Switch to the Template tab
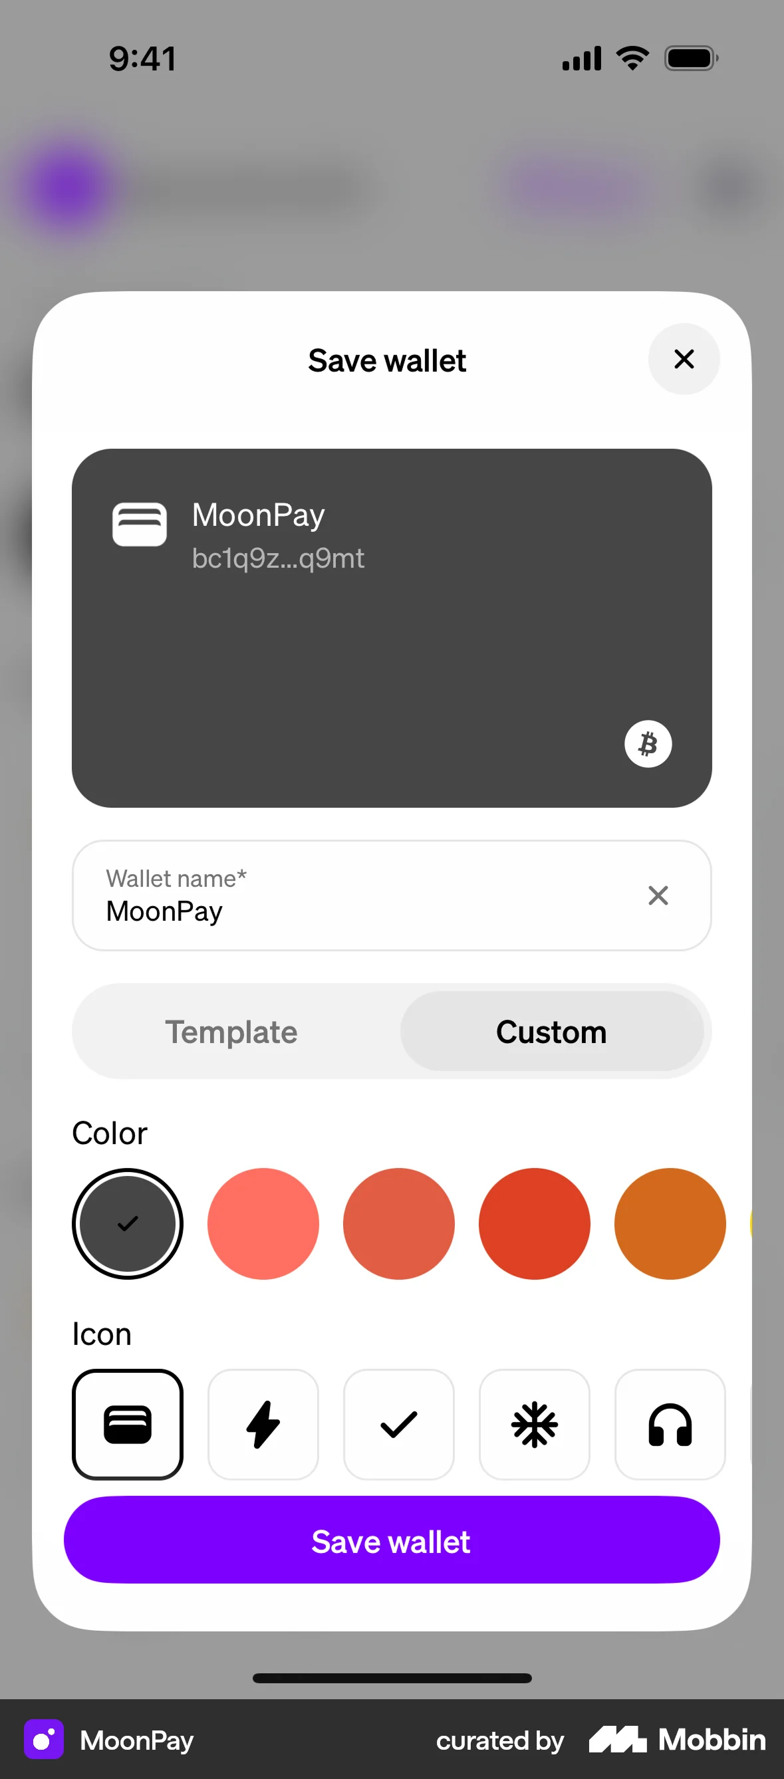Viewport: 784px width, 1779px height. [x=231, y=1032]
